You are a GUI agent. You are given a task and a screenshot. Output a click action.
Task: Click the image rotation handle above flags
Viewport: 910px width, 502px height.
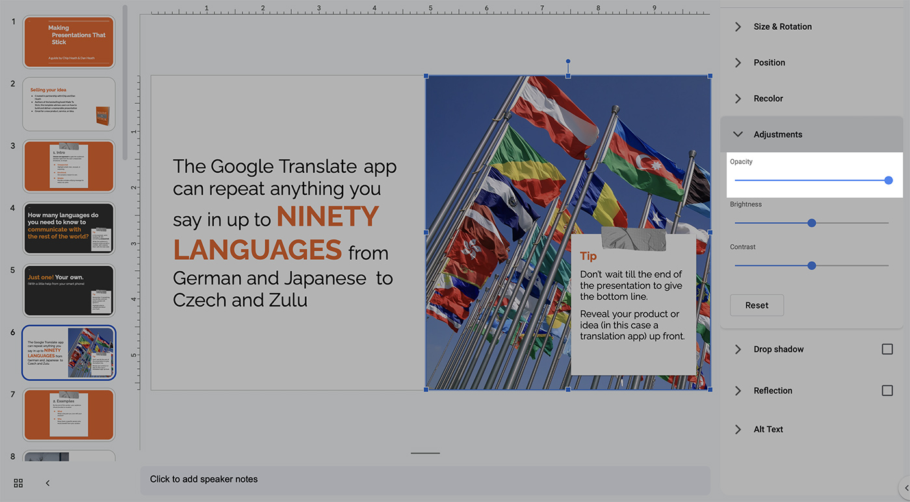click(x=568, y=61)
